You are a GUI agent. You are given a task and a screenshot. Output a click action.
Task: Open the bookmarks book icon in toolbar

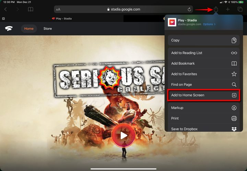[31, 9]
